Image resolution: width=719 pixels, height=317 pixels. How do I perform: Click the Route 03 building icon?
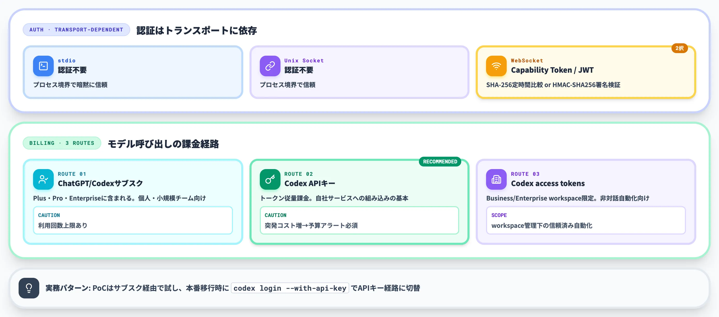tap(496, 179)
